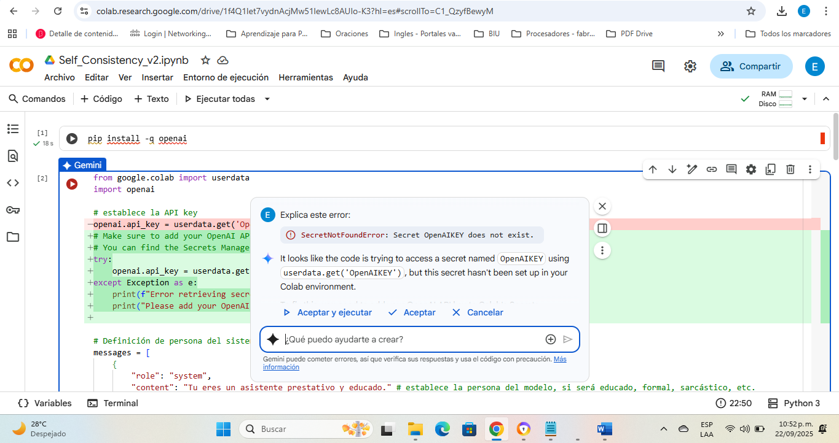Screen dimensions: 839x443
Task: Click the Compartir button
Action: [751, 66]
